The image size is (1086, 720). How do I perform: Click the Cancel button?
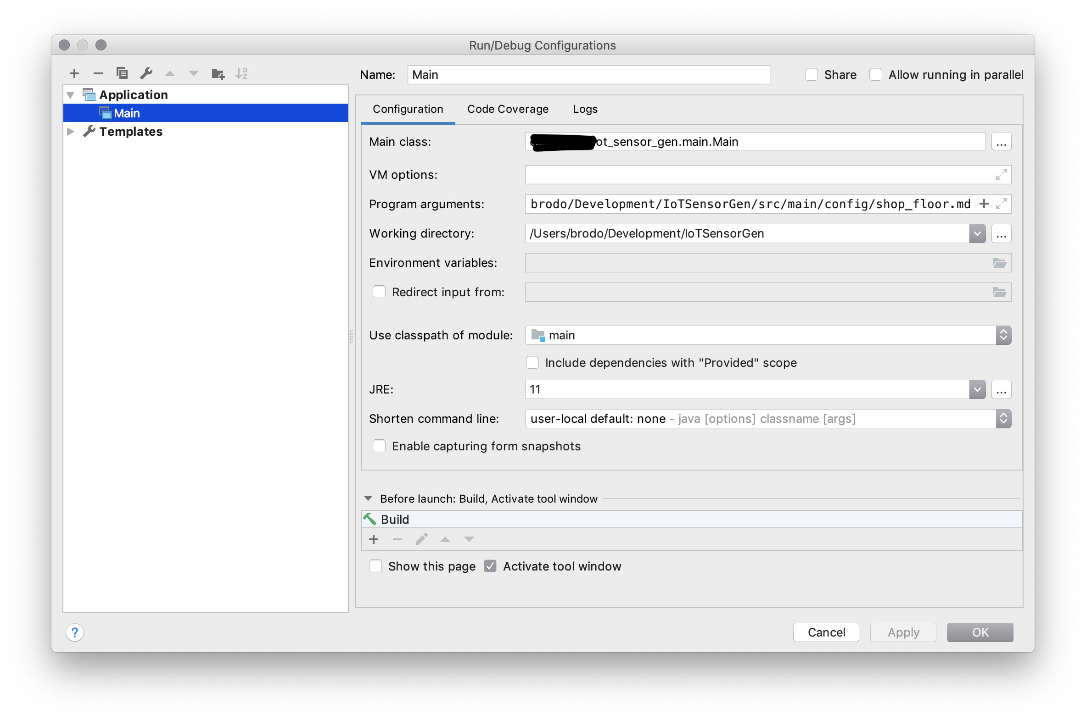pyautogui.click(x=826, y=632)
